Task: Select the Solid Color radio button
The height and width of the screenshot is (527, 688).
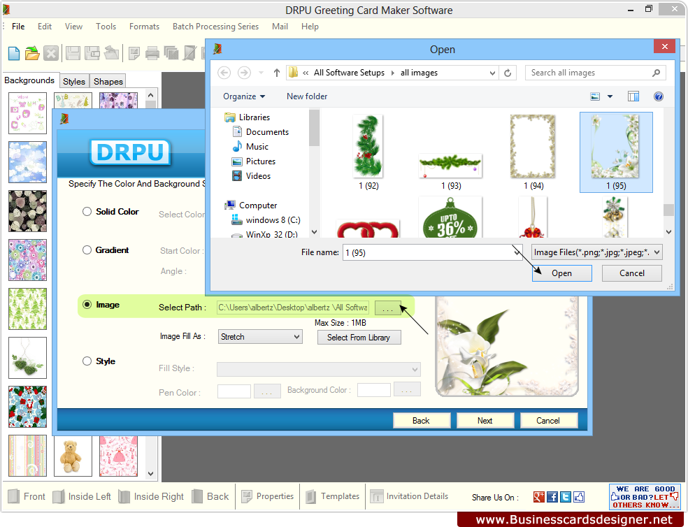Action: 87,212
